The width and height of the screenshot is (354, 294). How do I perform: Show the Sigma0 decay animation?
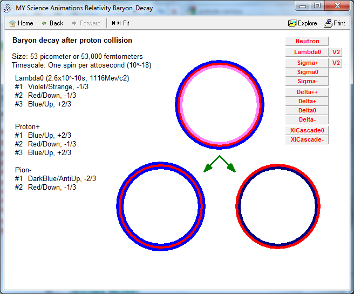[x=307, y=72]
